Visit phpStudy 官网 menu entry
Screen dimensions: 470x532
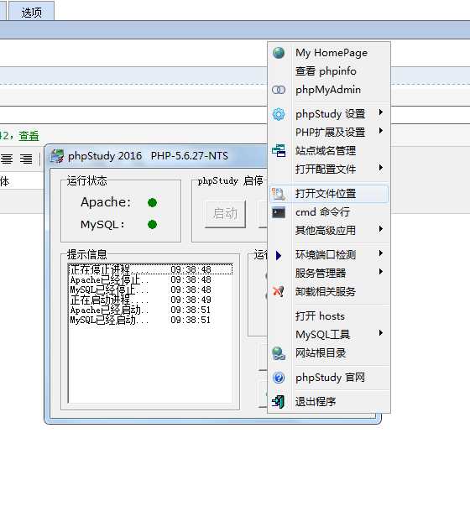(x=329, y=378)
